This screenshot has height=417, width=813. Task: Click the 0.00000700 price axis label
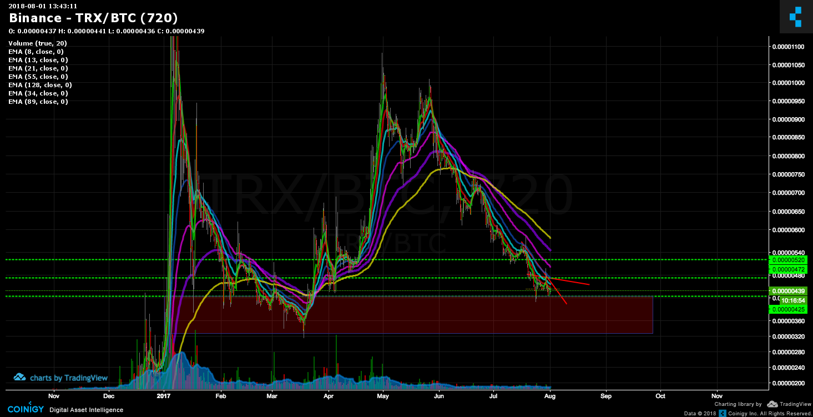(788, 193)
